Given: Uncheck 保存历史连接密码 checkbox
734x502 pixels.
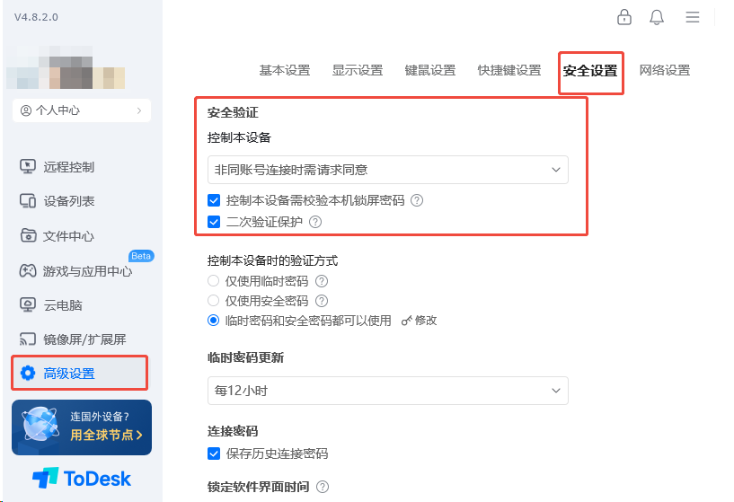Looking at the screenshot, I should pos(214,454).
